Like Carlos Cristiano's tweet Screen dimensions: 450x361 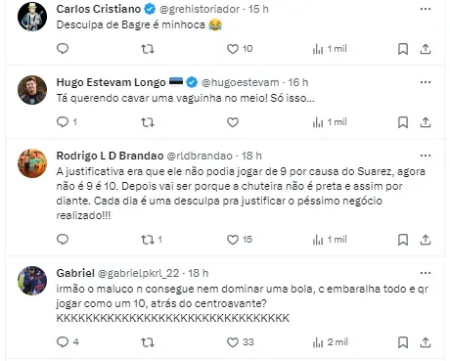(233, 49)
